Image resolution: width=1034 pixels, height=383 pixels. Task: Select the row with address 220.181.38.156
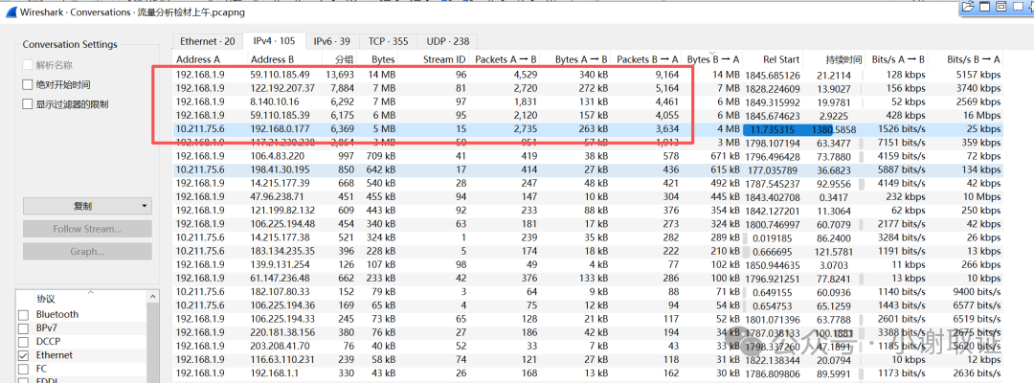pos(588,331)
